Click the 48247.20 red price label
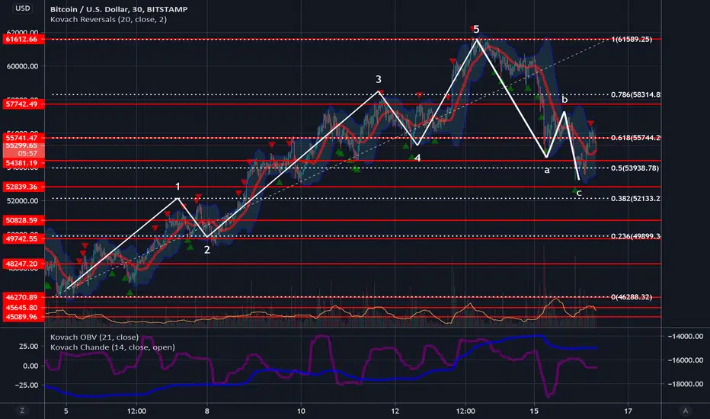This screenshot has height=419, width=710. [22, 264]
